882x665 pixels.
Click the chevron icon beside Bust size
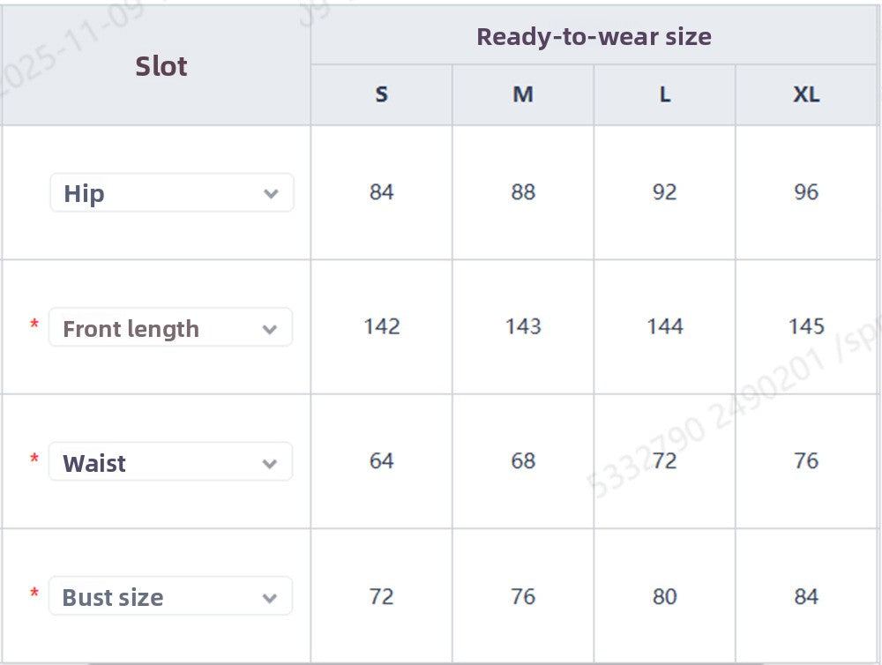click(x=270, y=596)
